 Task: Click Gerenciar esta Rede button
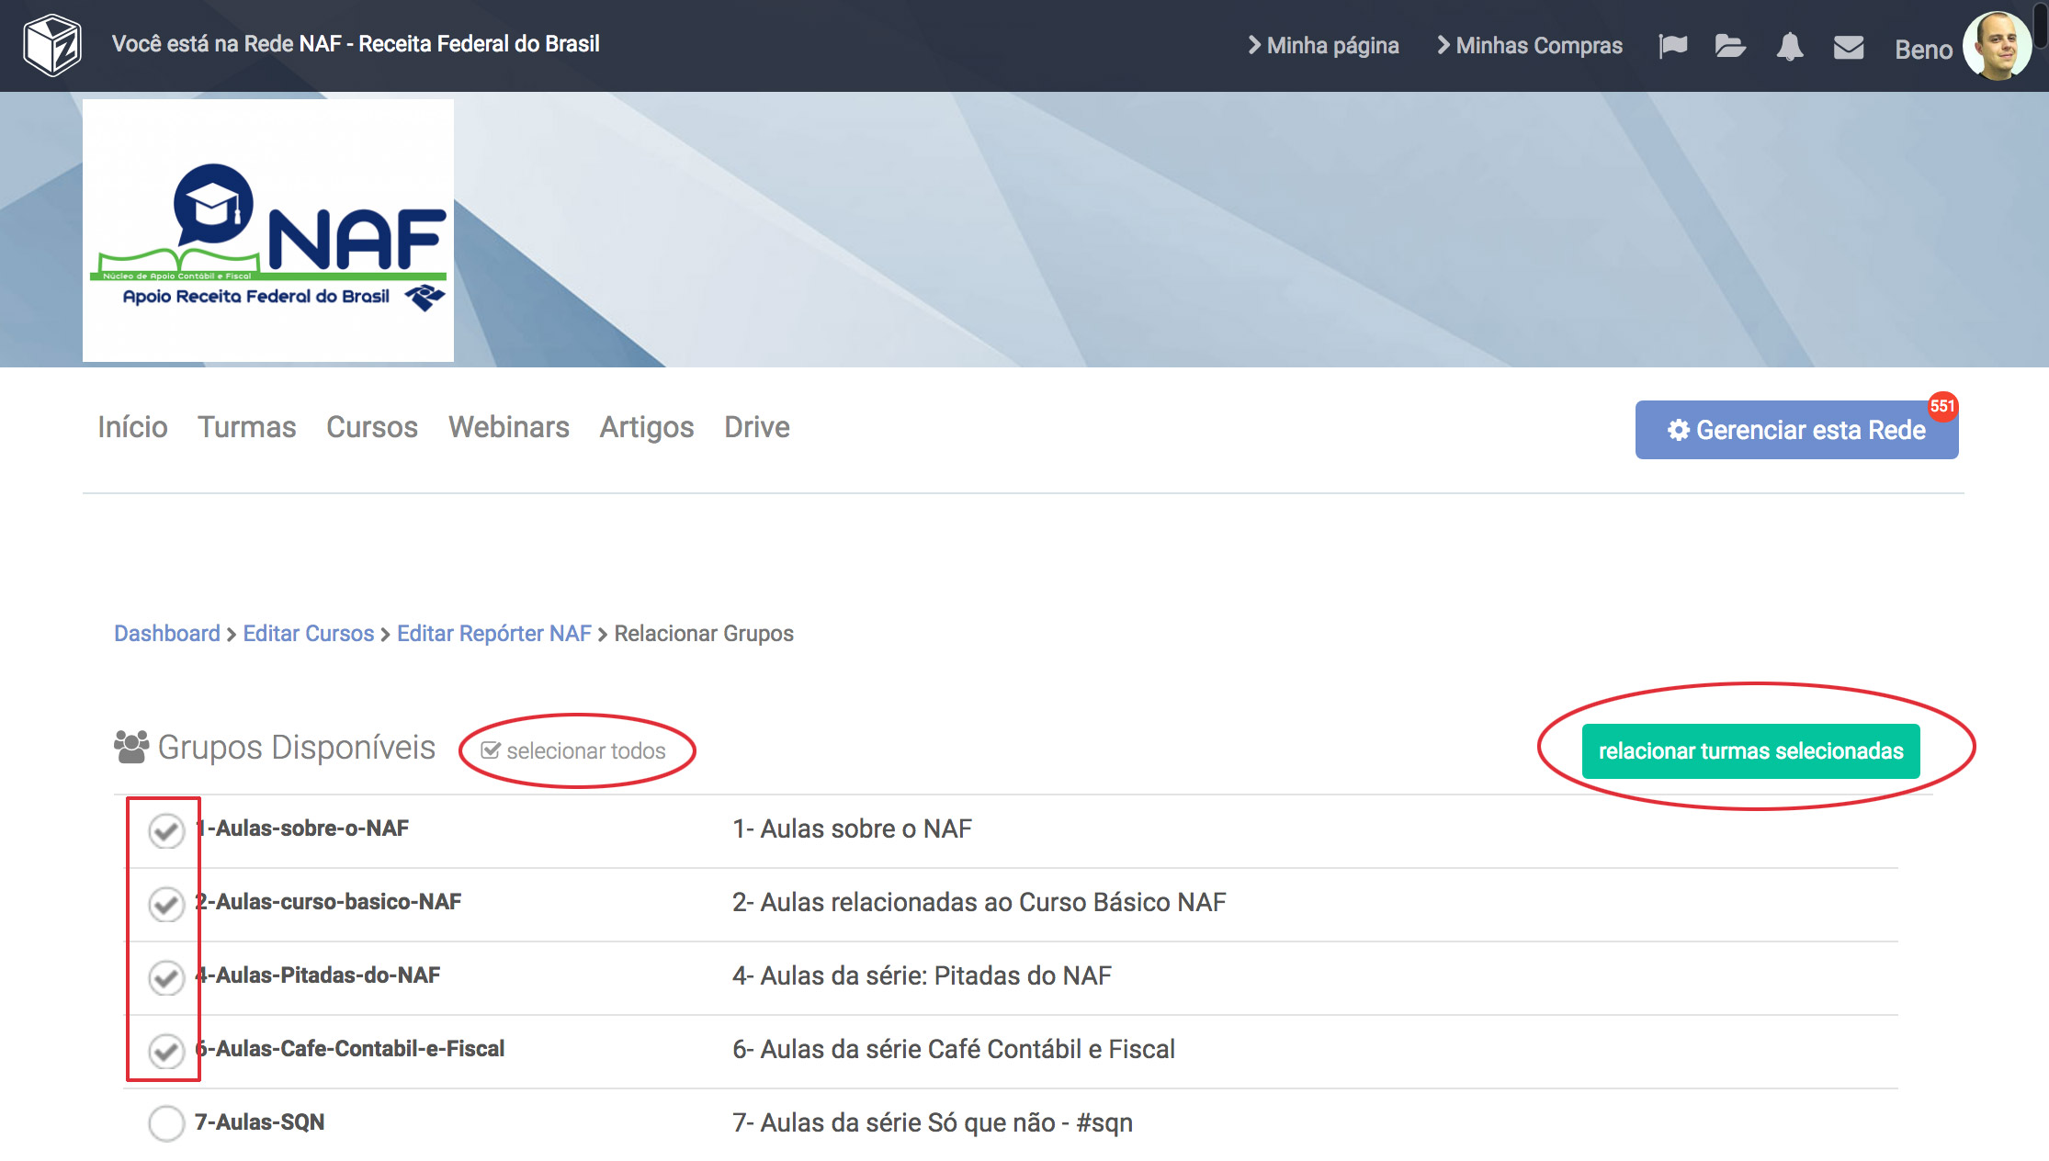(x=1796, y=430)
